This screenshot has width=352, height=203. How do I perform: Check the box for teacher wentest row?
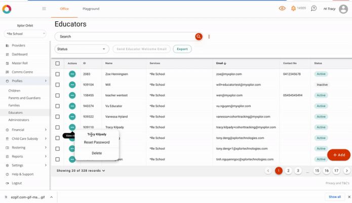point(58,95)
